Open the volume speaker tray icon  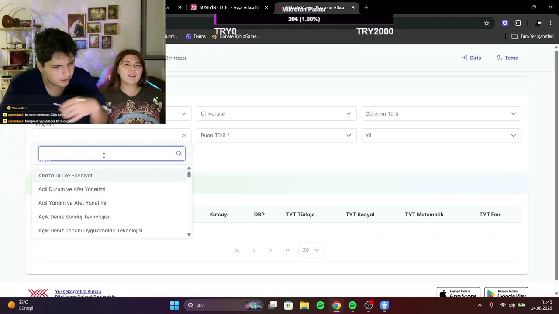coord(512,305)
